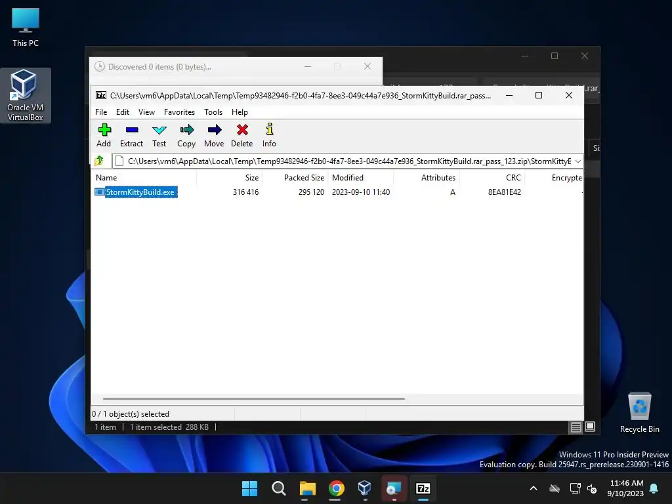This screenshot has height=504, width=672.
Task: Click the cloud sync tray icon
Action: tap(555, 488)
